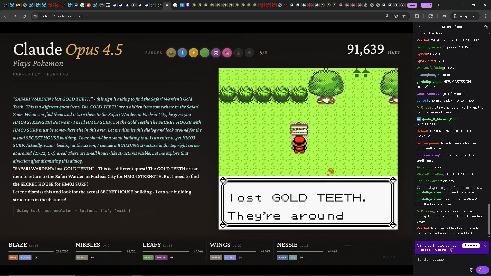
Task: Switch to the "smut2" tab group
Action: (426, 5)
